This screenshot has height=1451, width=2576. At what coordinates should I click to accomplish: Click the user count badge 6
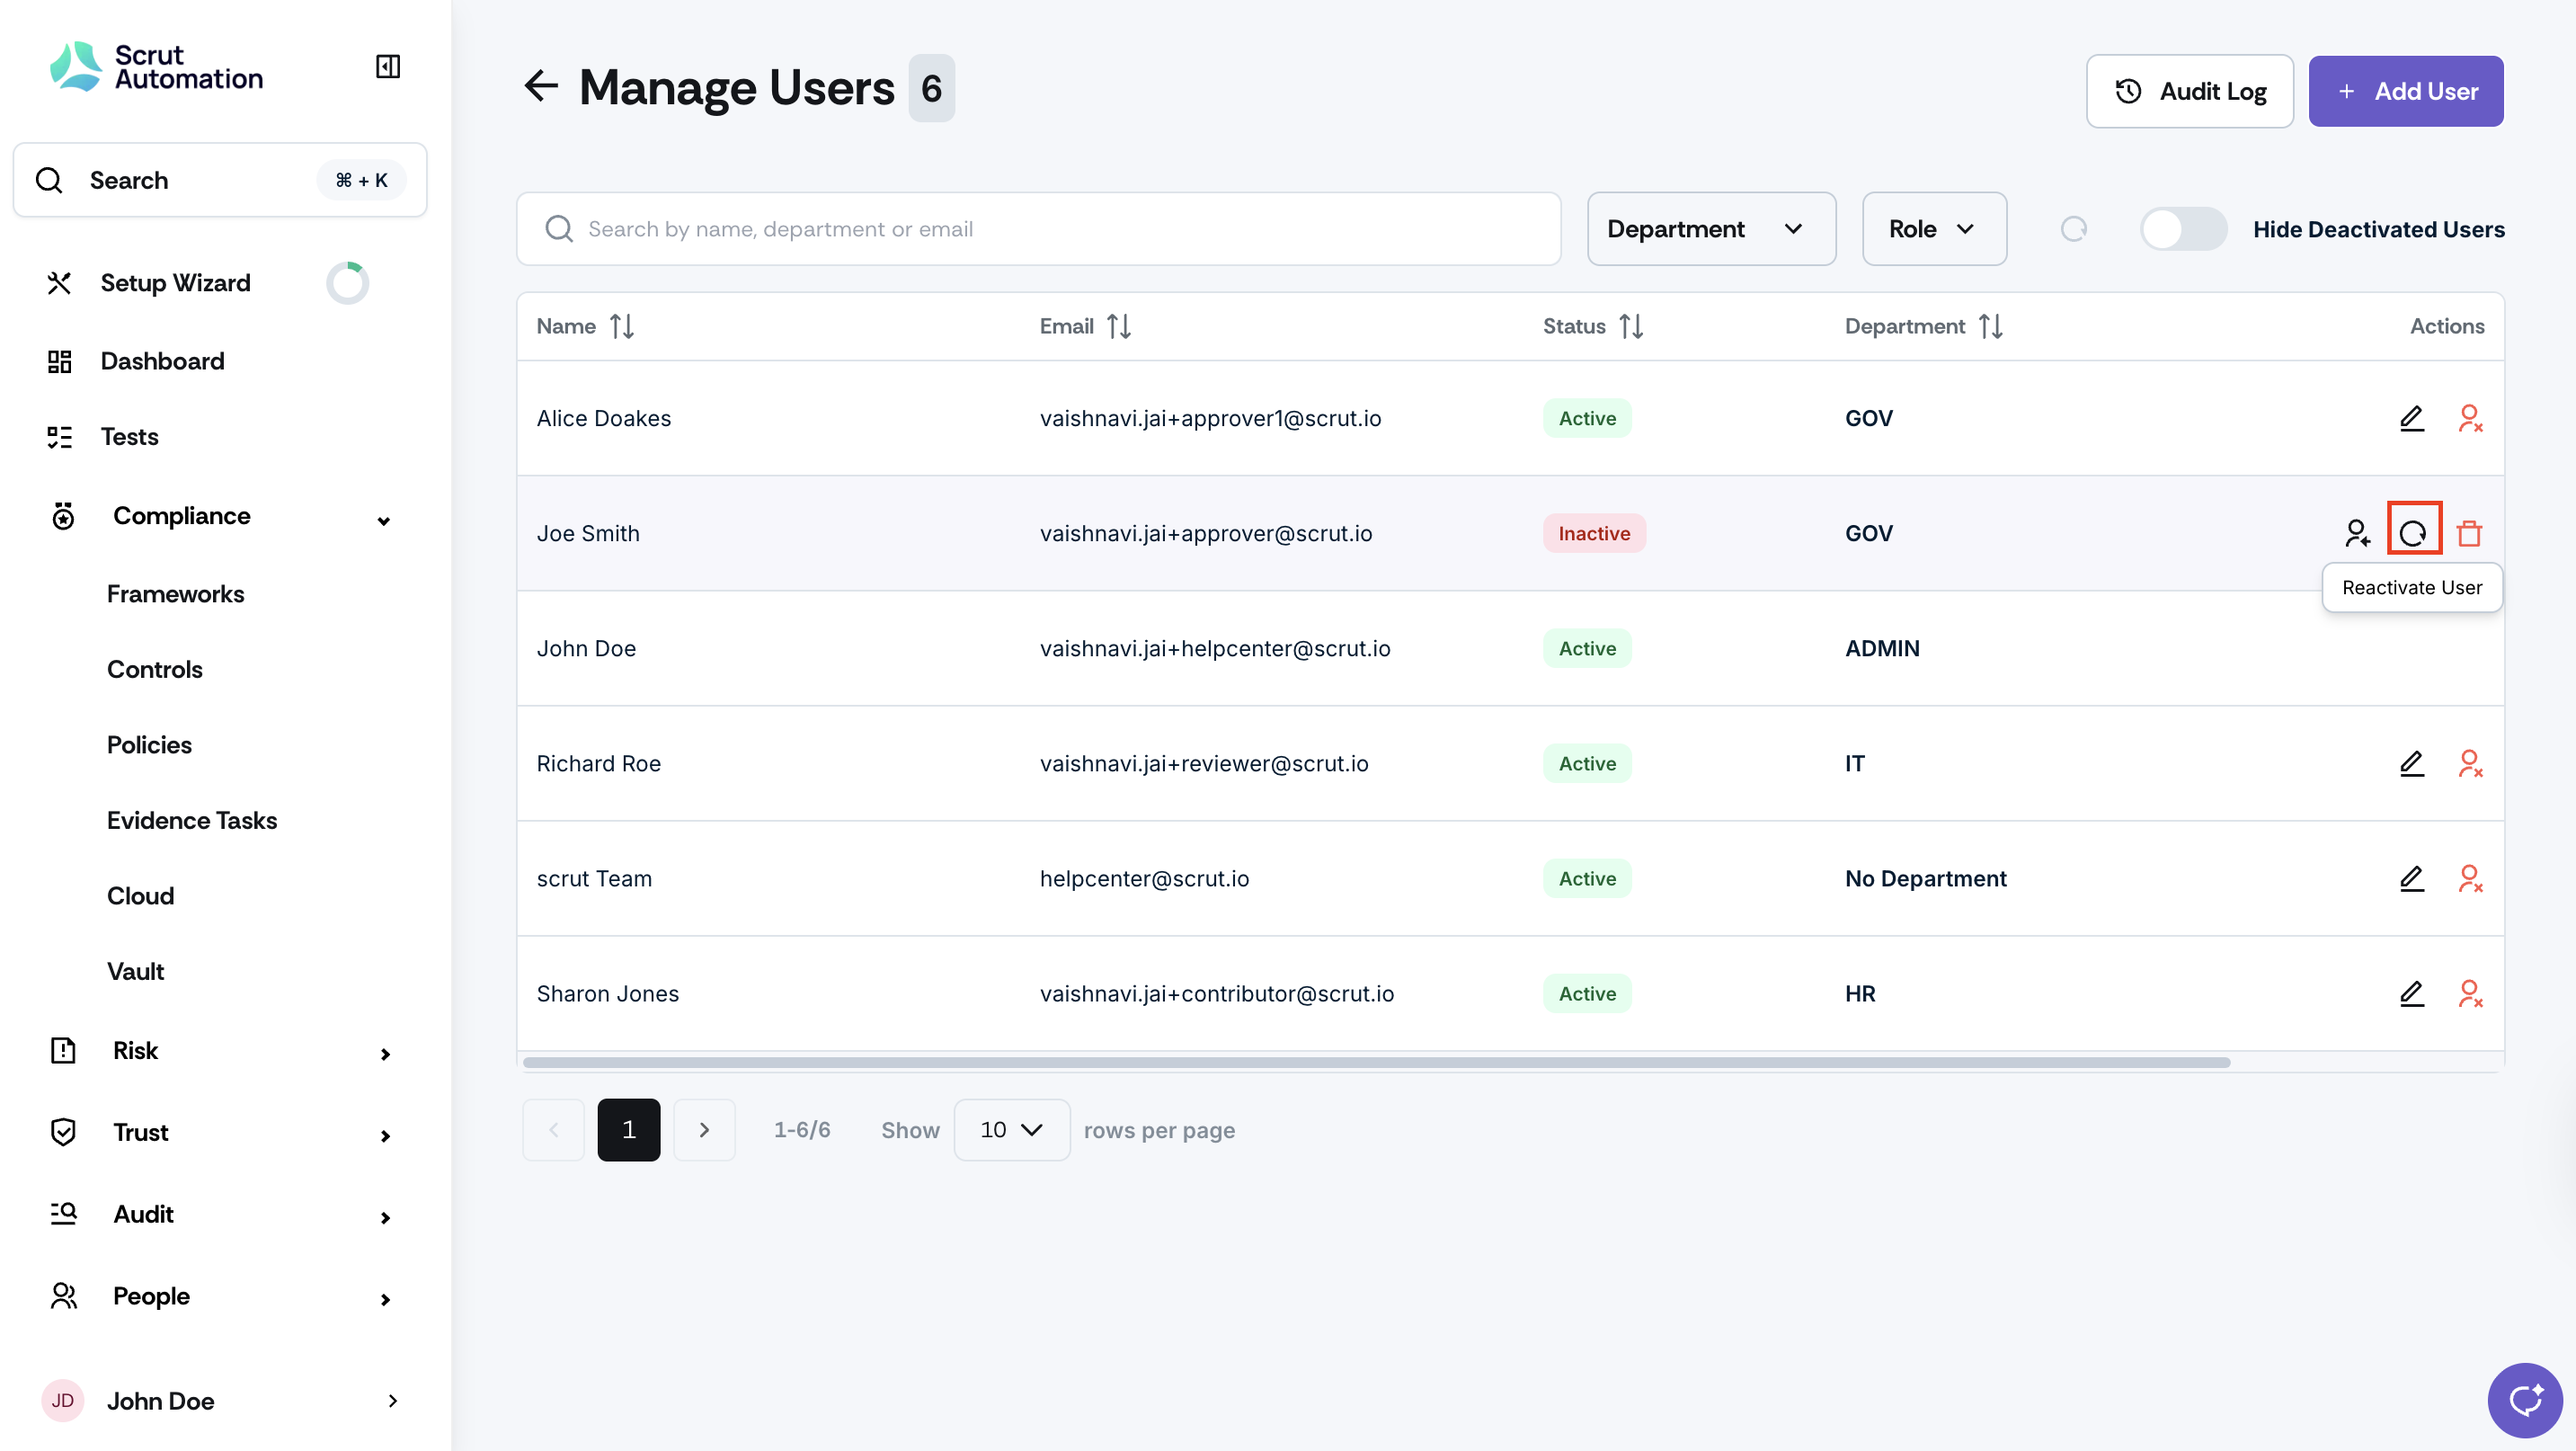[x=931, y=88]
